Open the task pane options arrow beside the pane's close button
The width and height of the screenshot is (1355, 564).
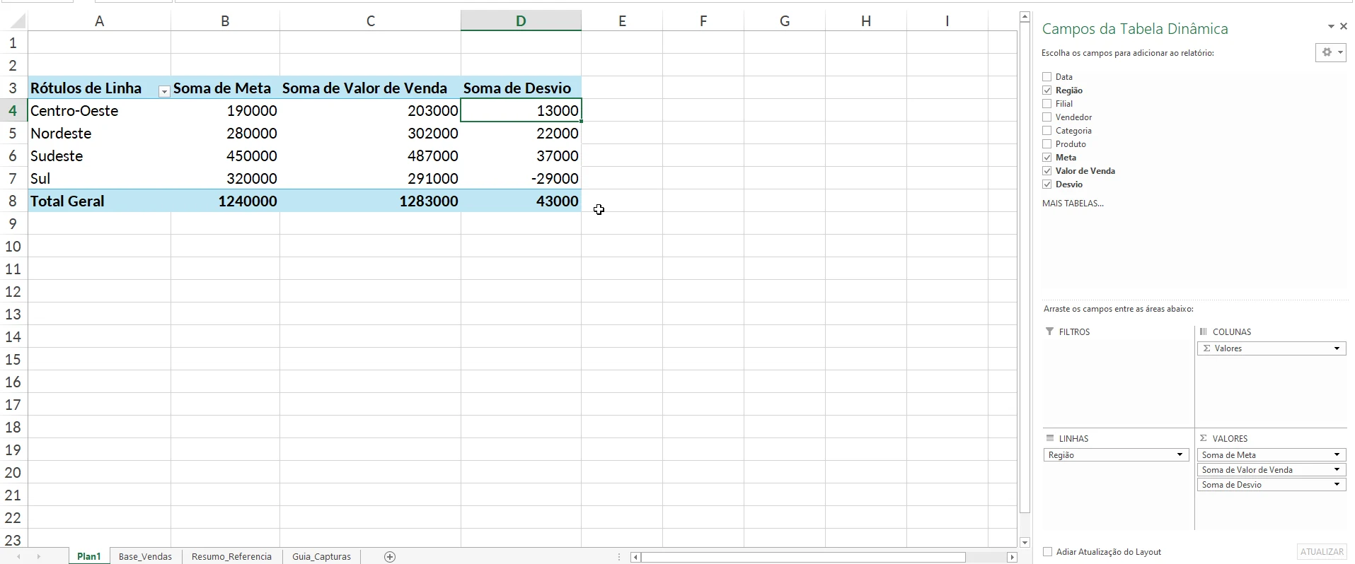click(1331, 27)
